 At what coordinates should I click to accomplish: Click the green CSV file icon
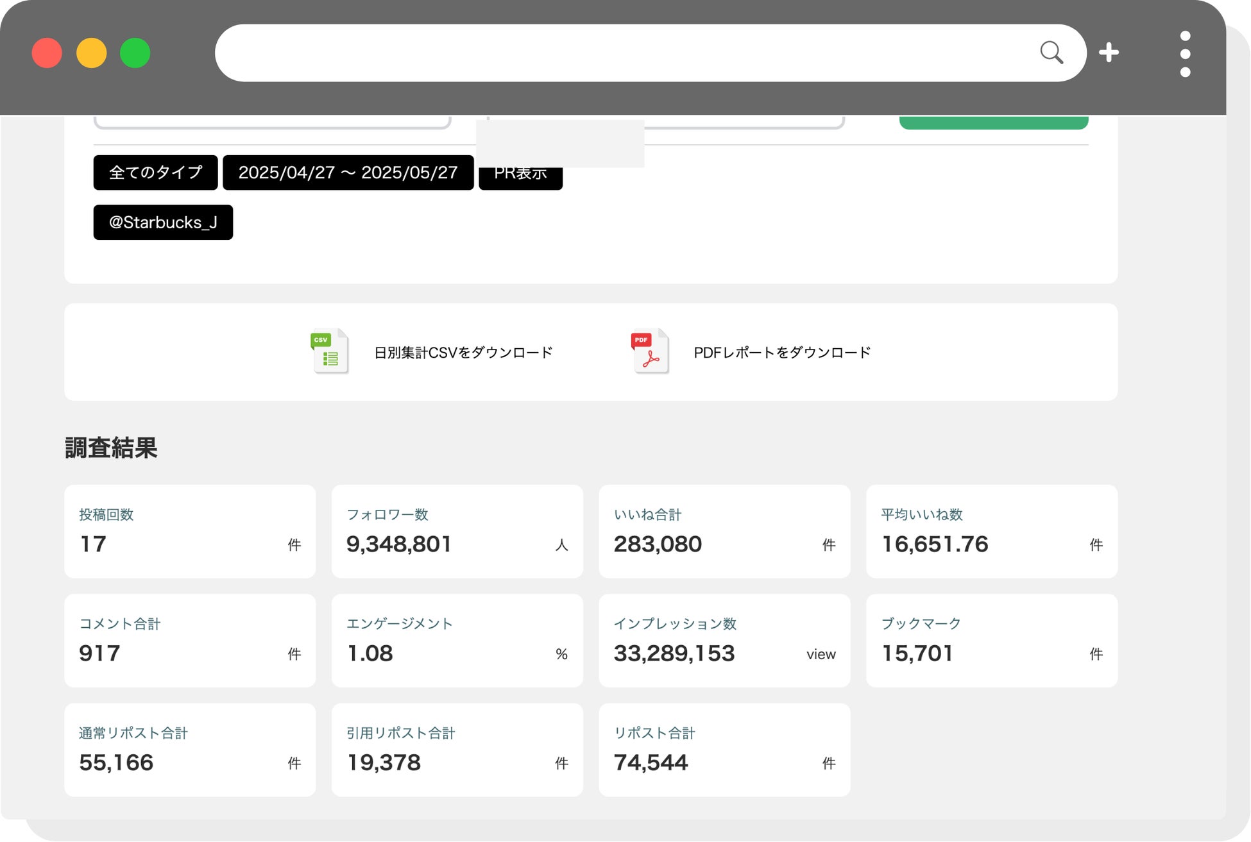point(330,351)
